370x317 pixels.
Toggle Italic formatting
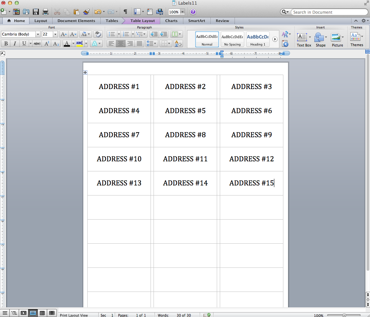click(x=15, y=44)
